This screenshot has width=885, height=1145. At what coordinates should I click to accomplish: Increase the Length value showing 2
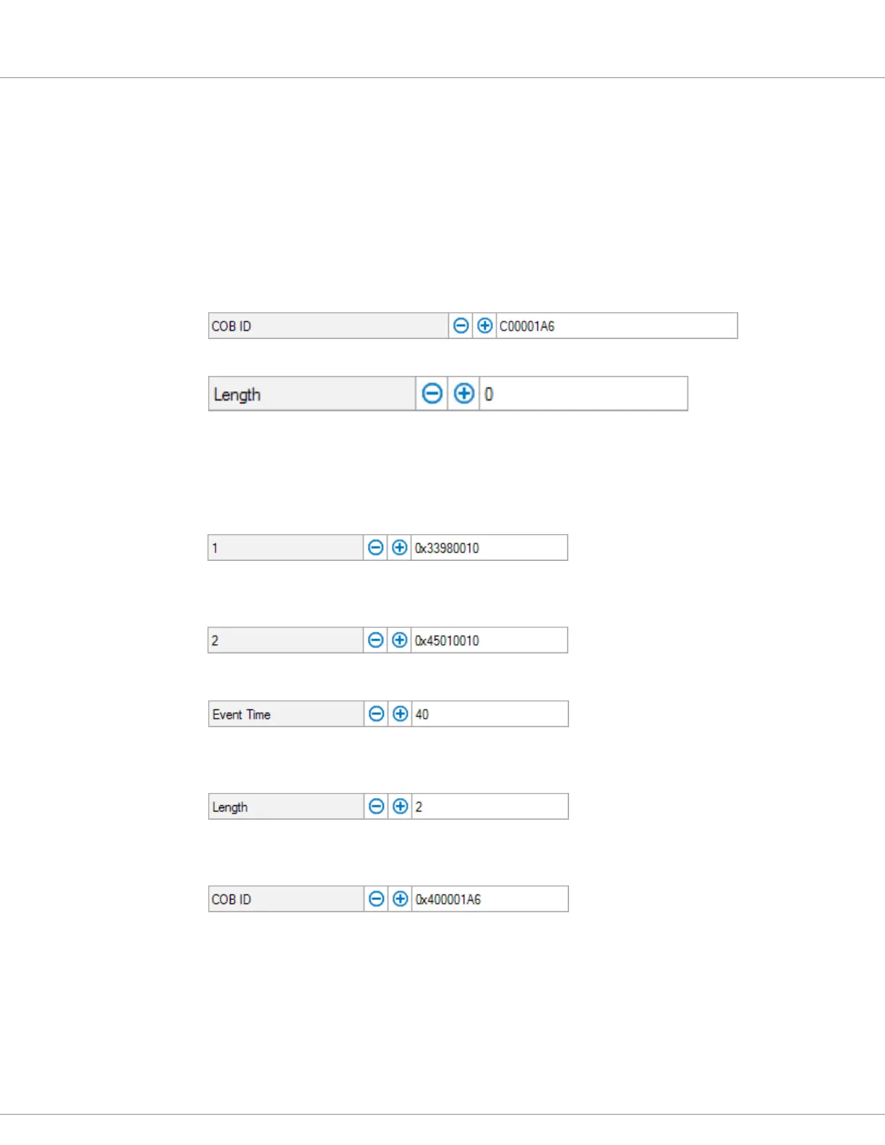(x=400, y=807)
